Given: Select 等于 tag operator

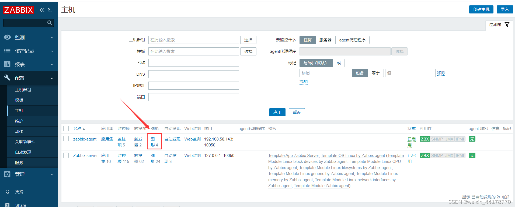Looking at the screenshot, I should [375, 73].
